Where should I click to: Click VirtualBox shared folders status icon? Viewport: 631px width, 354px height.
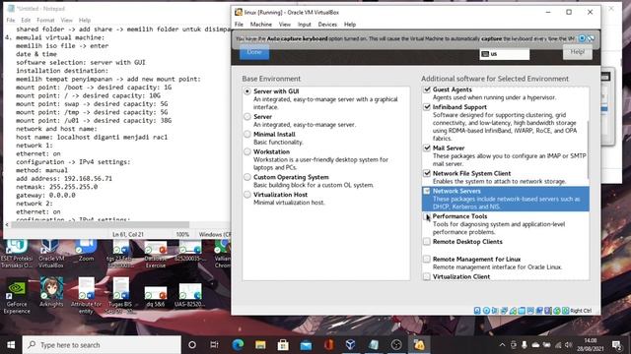click(522, 311)
